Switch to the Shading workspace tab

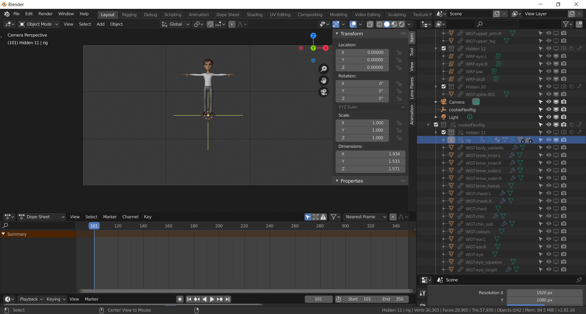255,15
